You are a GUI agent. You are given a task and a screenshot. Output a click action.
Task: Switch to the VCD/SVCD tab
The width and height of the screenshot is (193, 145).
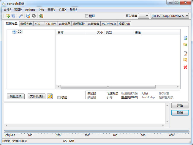109,24
